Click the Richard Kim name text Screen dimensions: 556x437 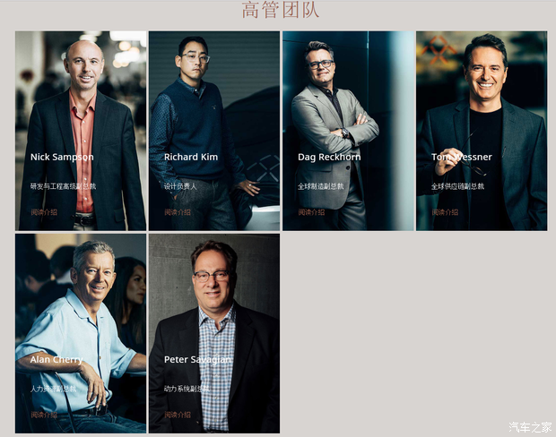click(x=191, y=157)
